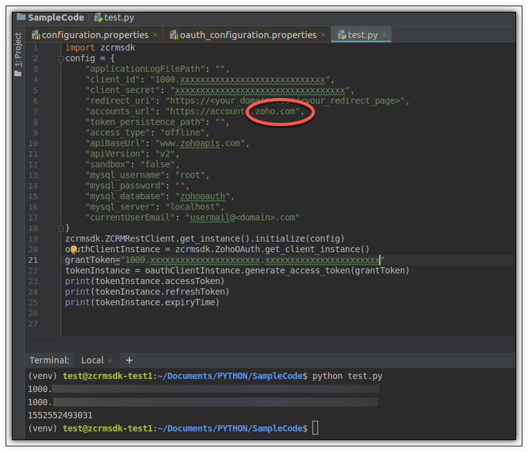
Task: Click test.py in the breadcrumb path
Action: [x=114, y=17]
